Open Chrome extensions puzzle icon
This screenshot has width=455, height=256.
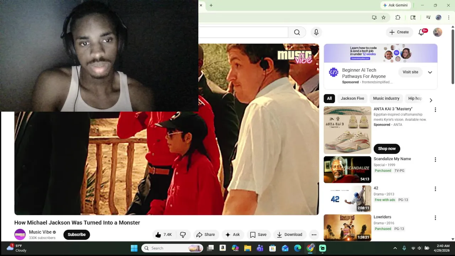coord(398,17)
